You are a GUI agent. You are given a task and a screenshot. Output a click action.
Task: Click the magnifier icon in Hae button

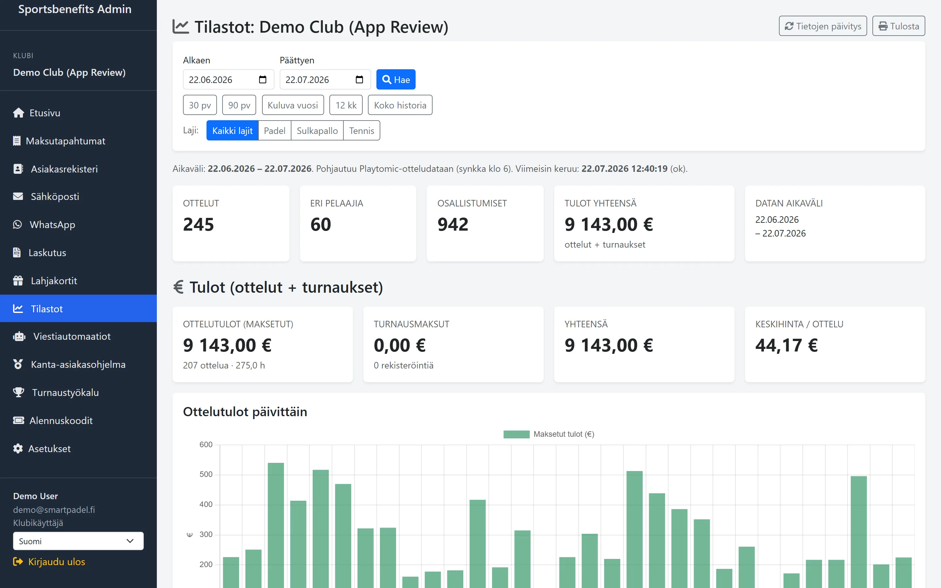click(387, 80)
